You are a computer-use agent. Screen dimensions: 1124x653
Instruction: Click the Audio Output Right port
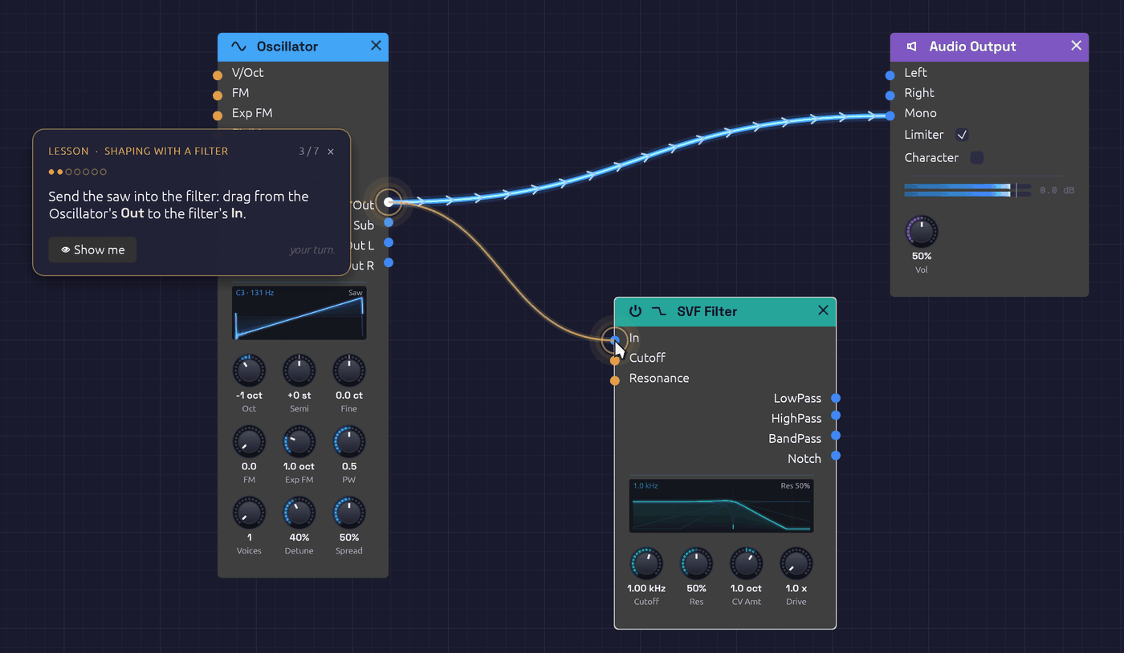pos(890,95)
